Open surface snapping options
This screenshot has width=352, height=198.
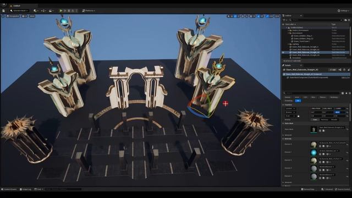[247, 16]
